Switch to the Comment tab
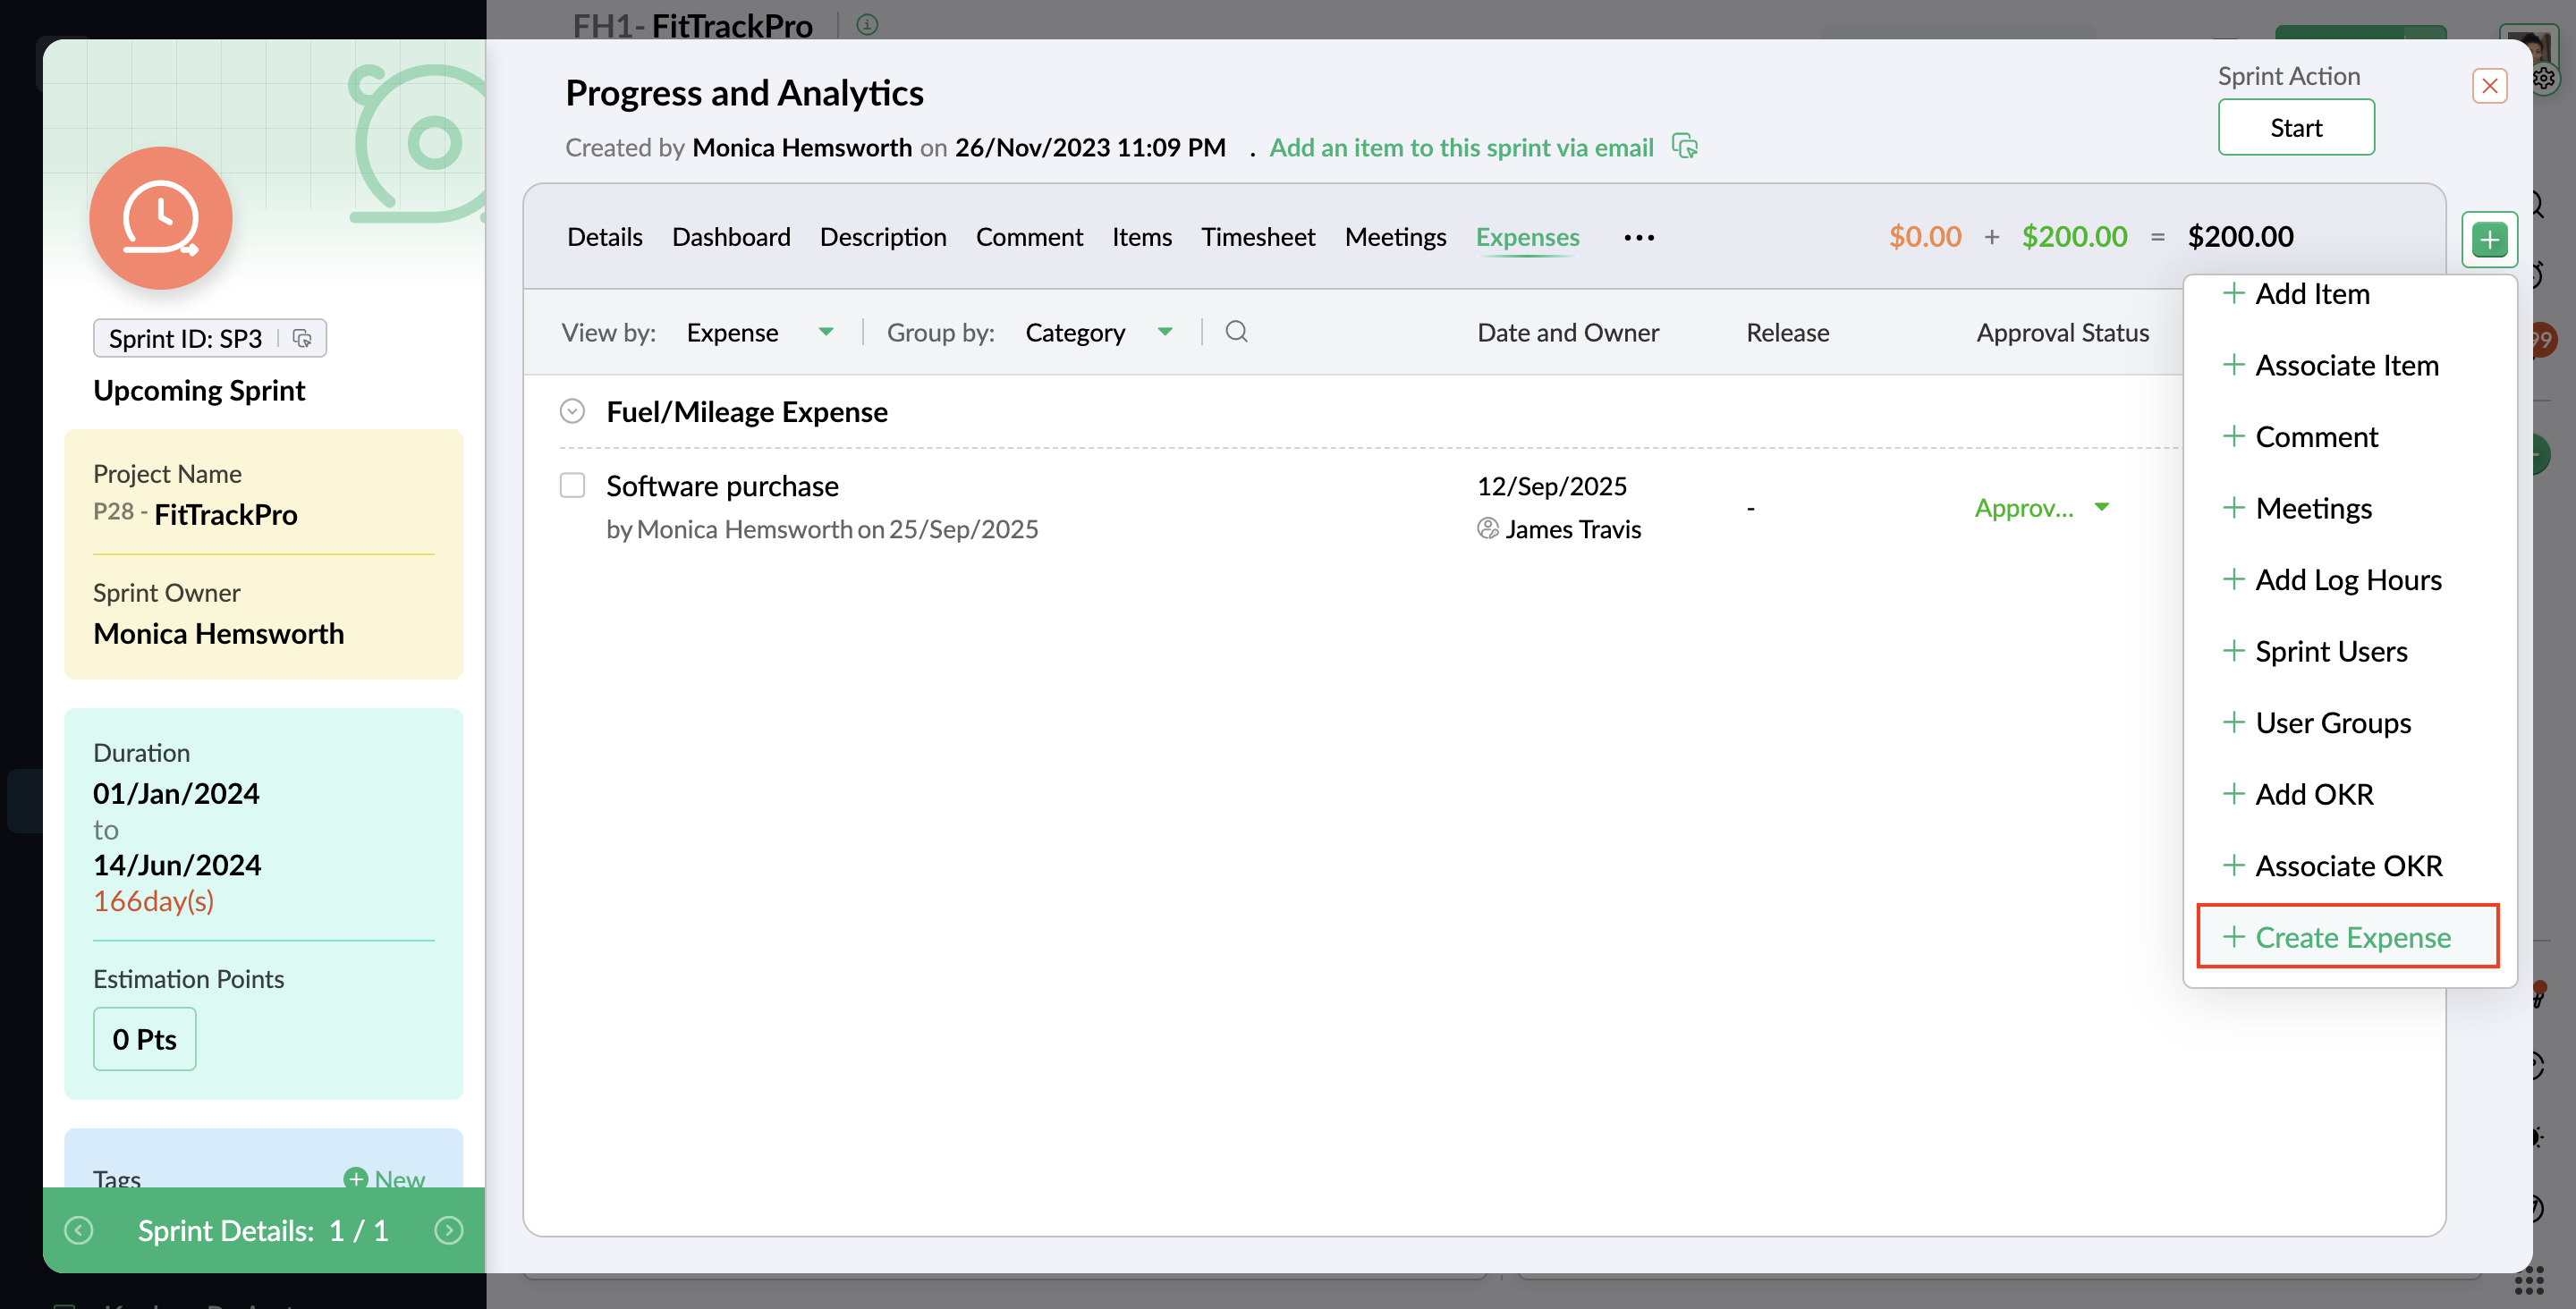Viewport: 2576px width, 1309px height. click(1029, 237)
